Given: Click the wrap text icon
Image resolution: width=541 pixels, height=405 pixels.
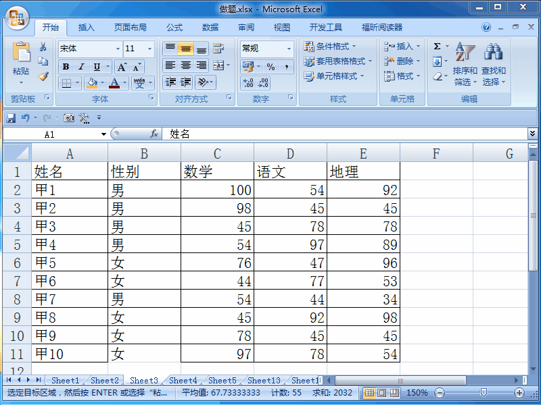Looking at the screenshot, I should 218,49.
